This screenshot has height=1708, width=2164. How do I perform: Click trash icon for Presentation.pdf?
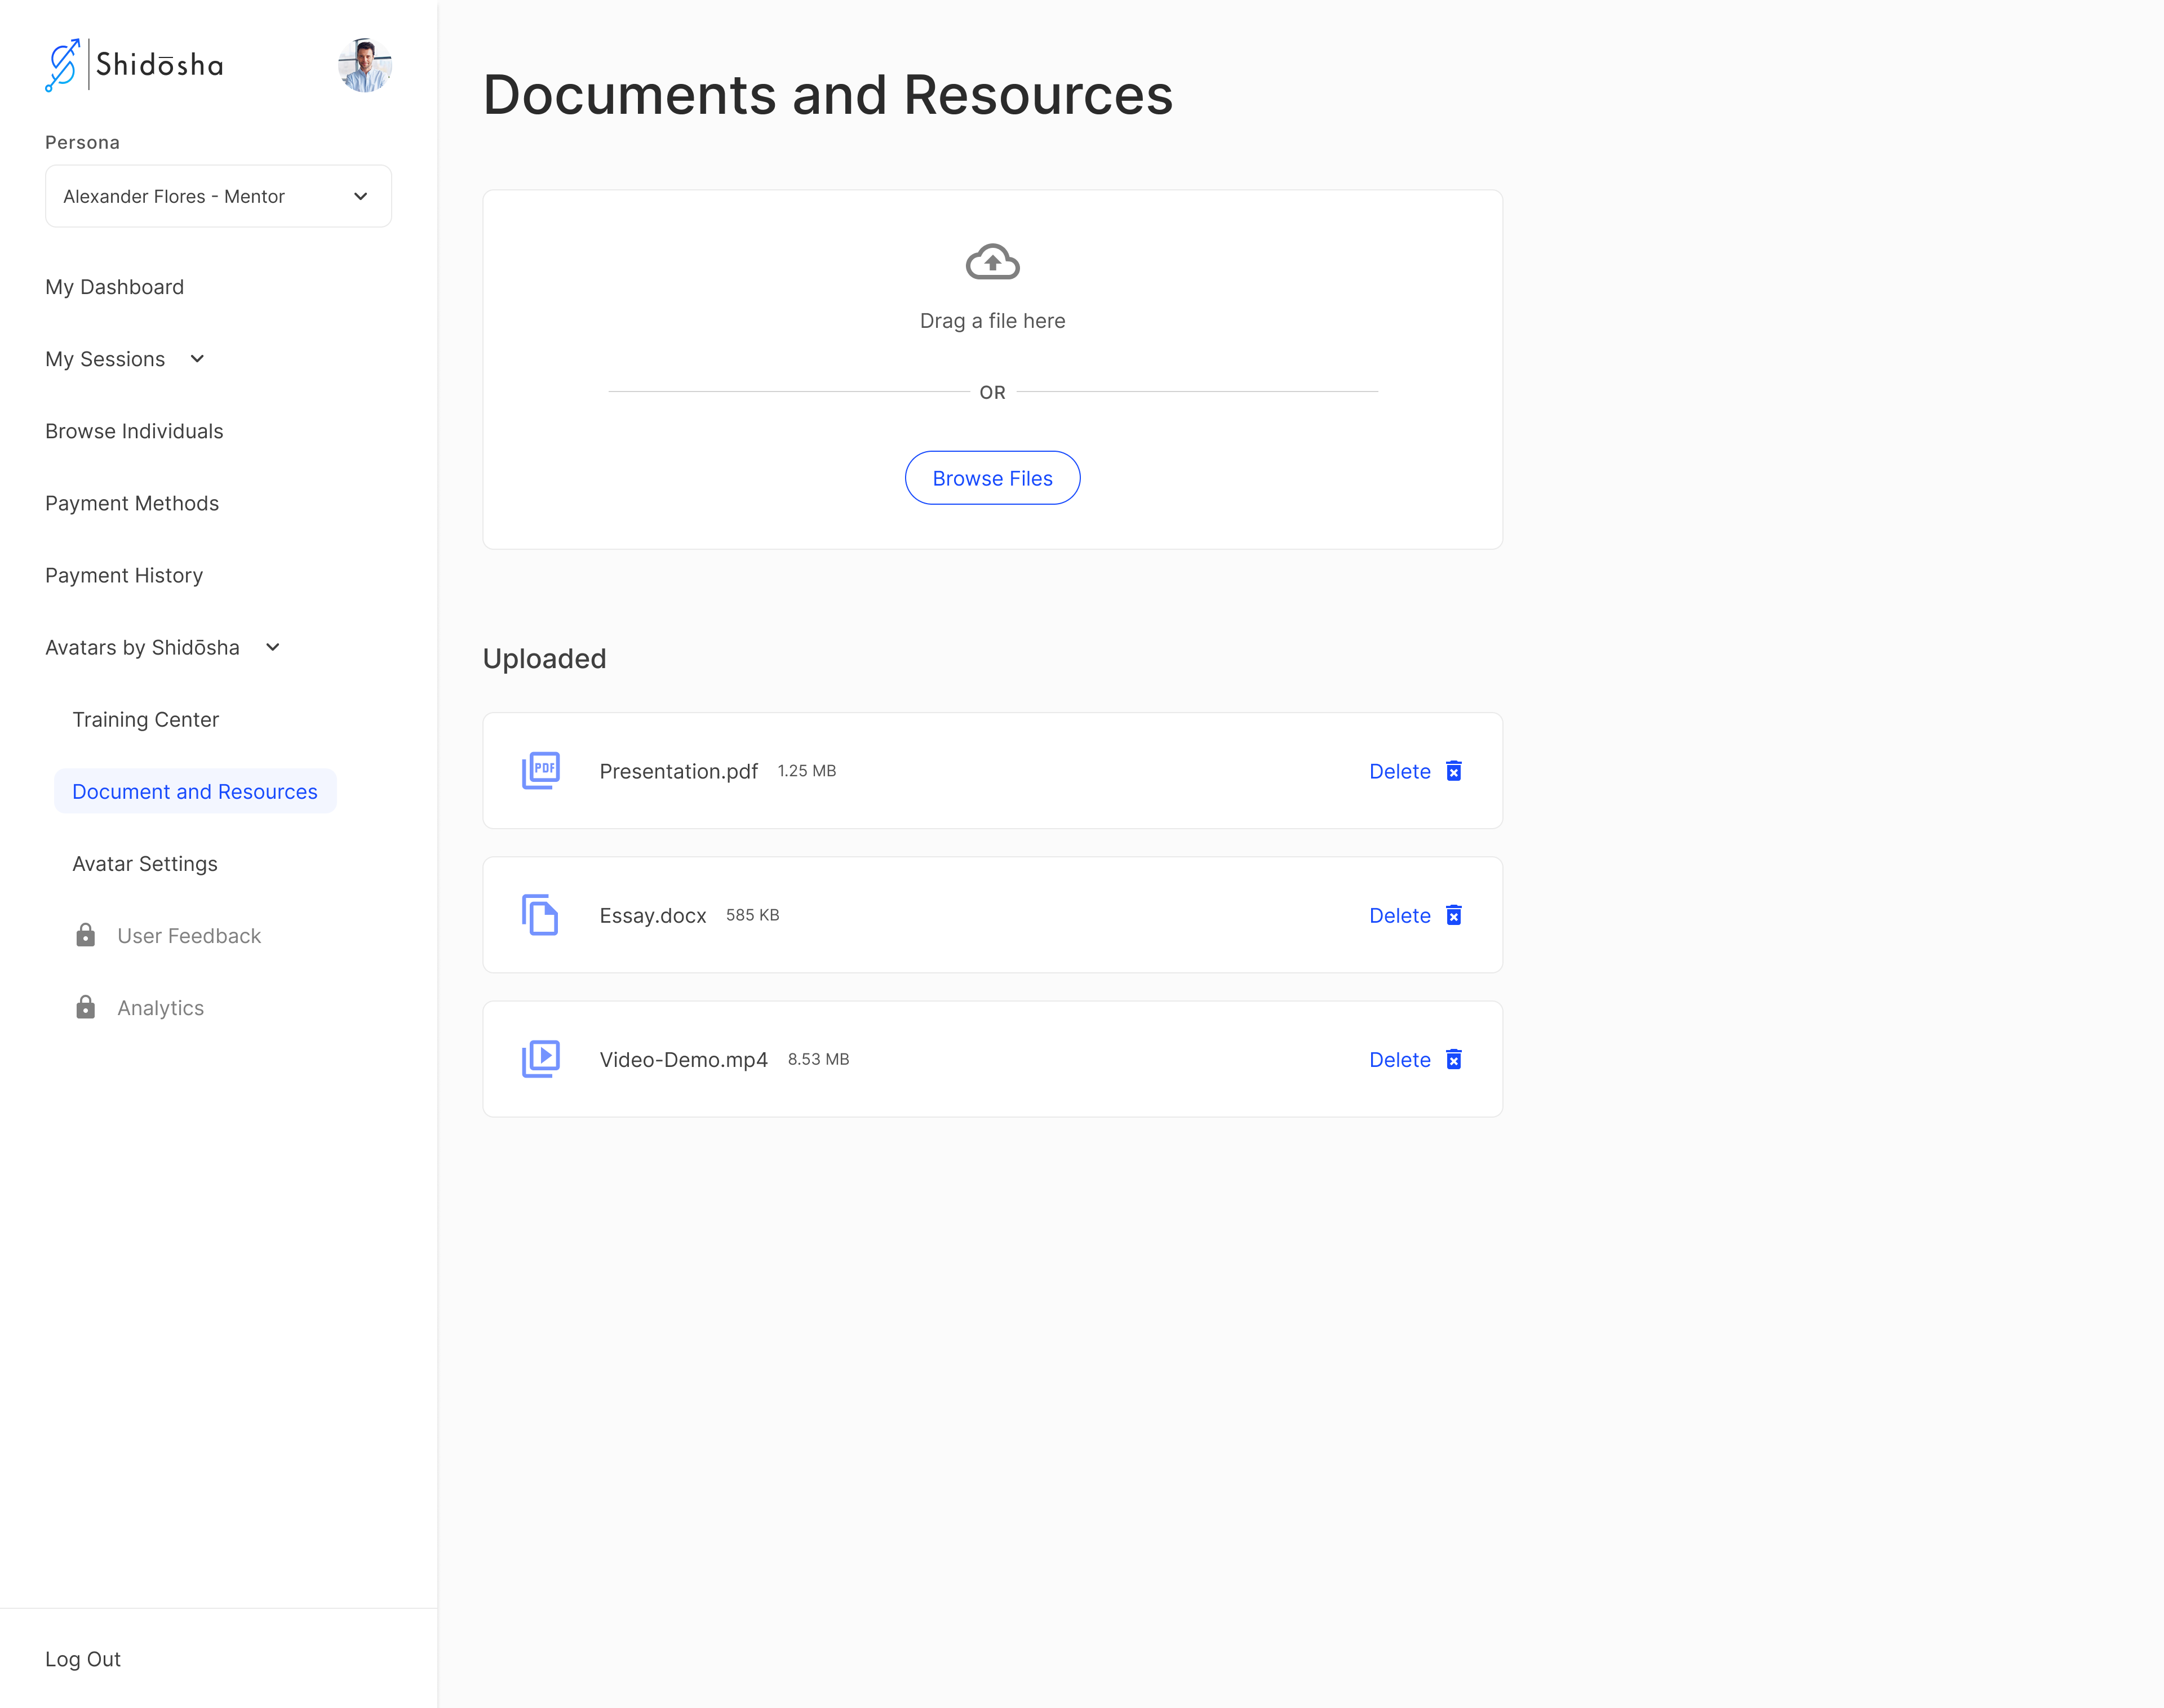coord(1454,770)
